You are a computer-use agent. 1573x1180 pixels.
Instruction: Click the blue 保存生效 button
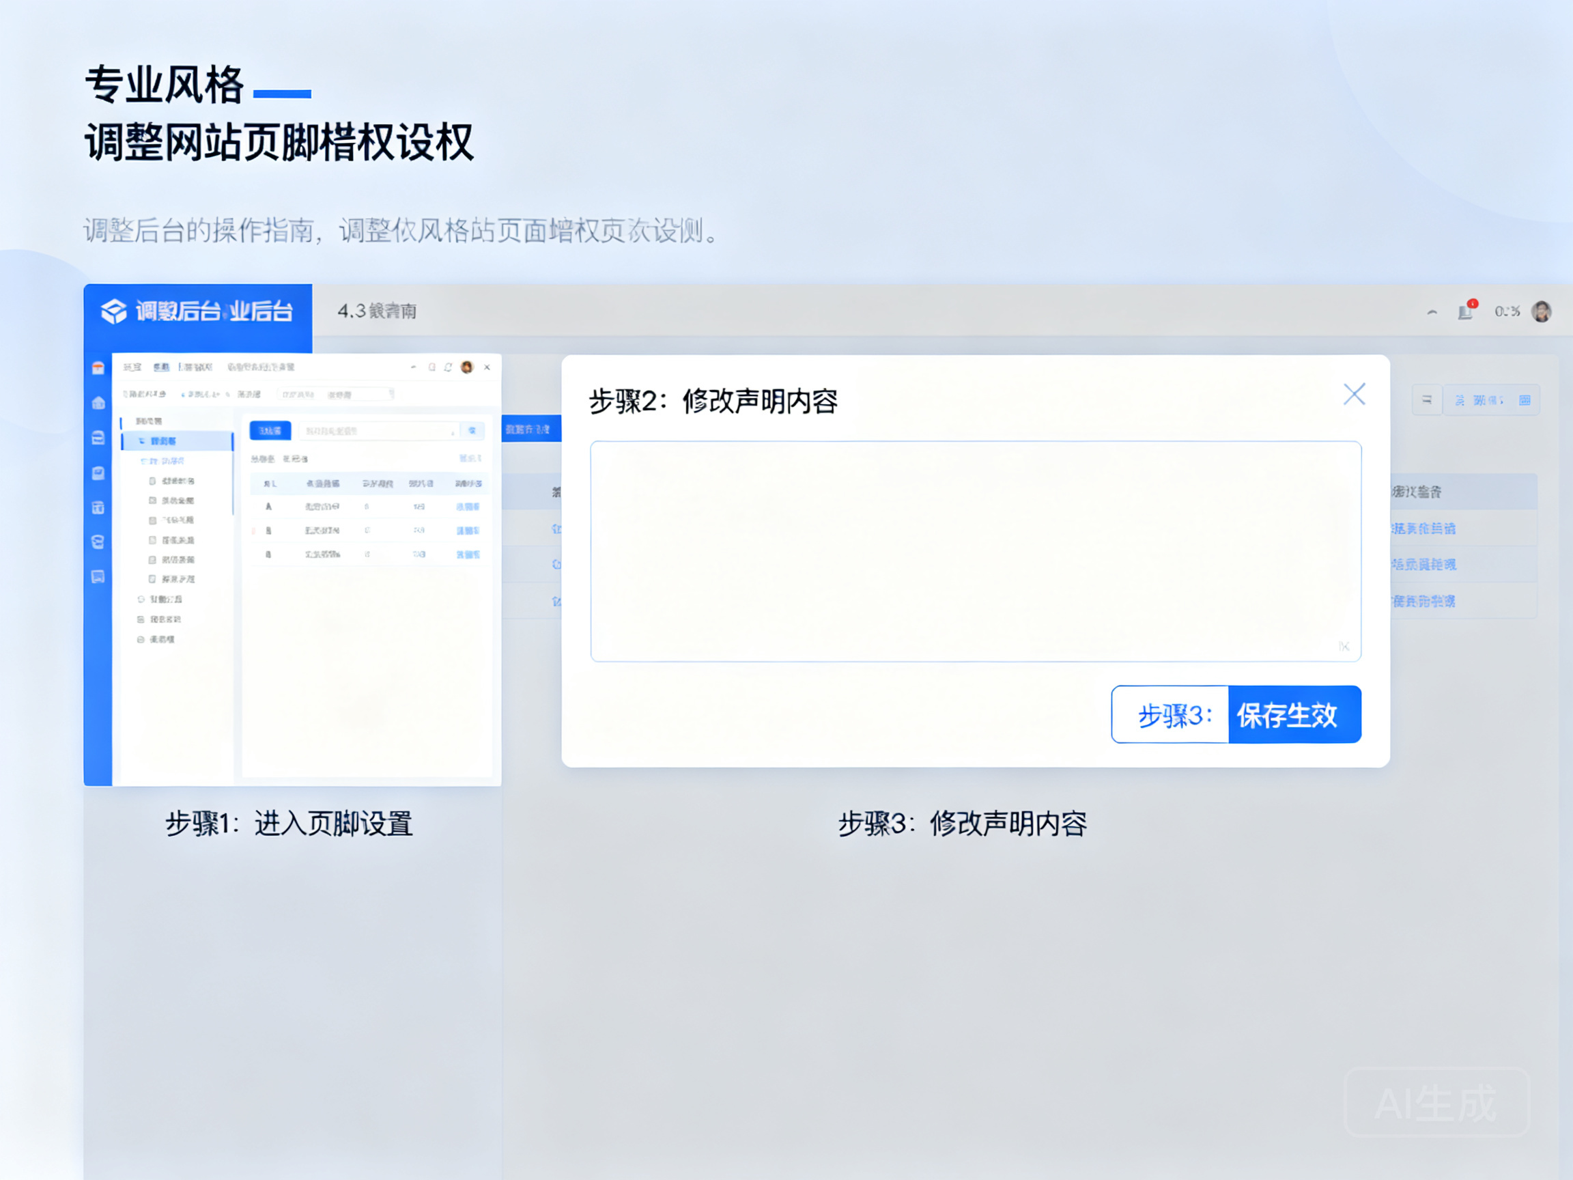coord(1294,715)
